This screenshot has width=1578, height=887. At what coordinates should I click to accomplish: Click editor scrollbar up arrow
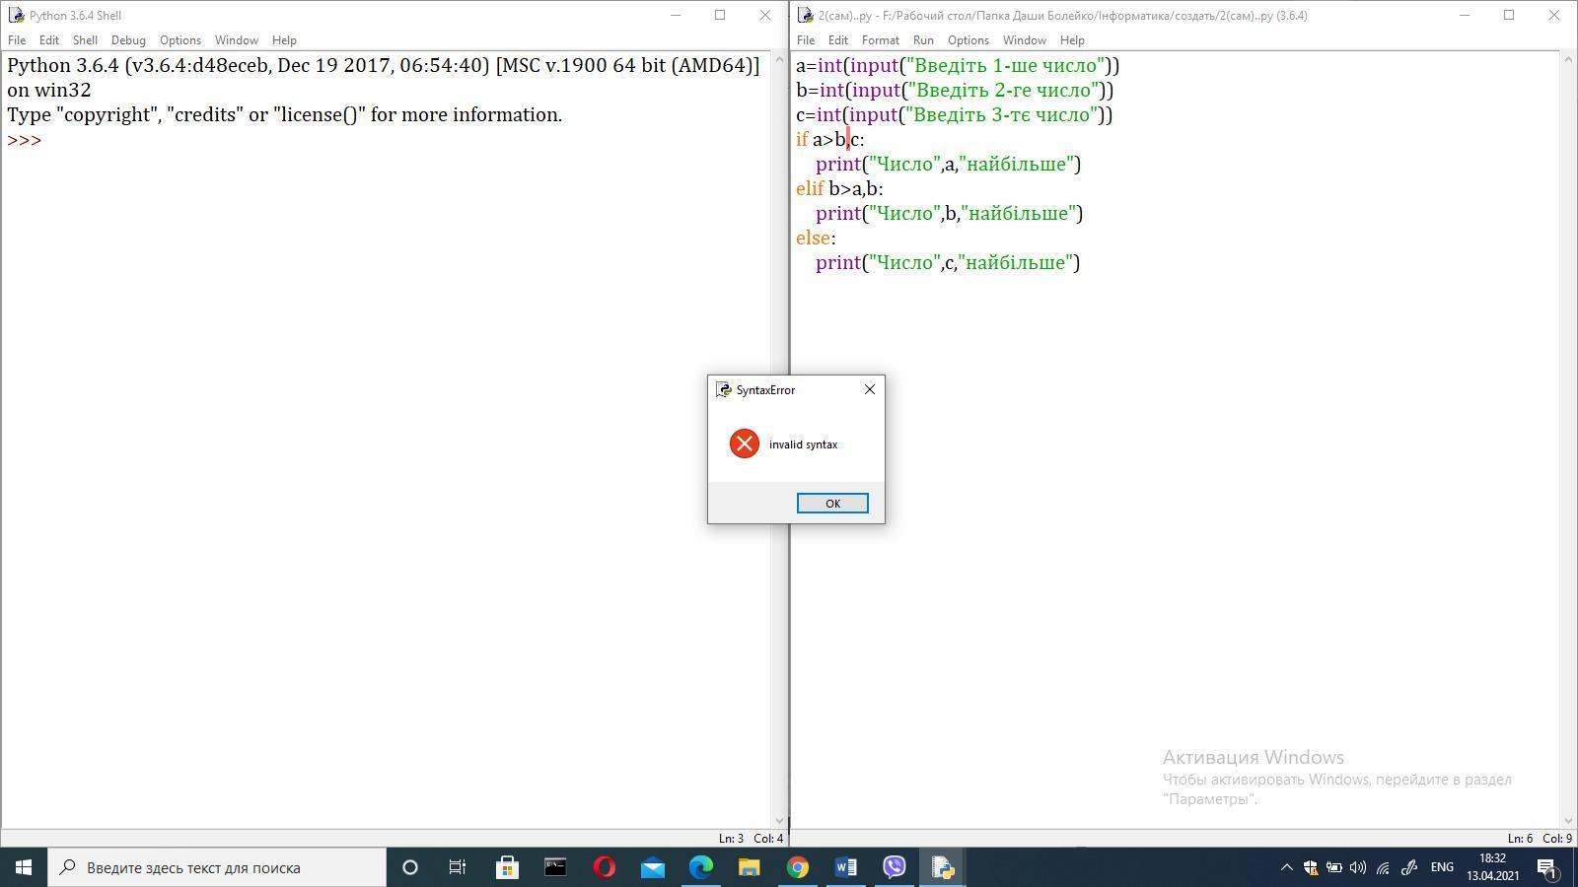click(1568, 60)
